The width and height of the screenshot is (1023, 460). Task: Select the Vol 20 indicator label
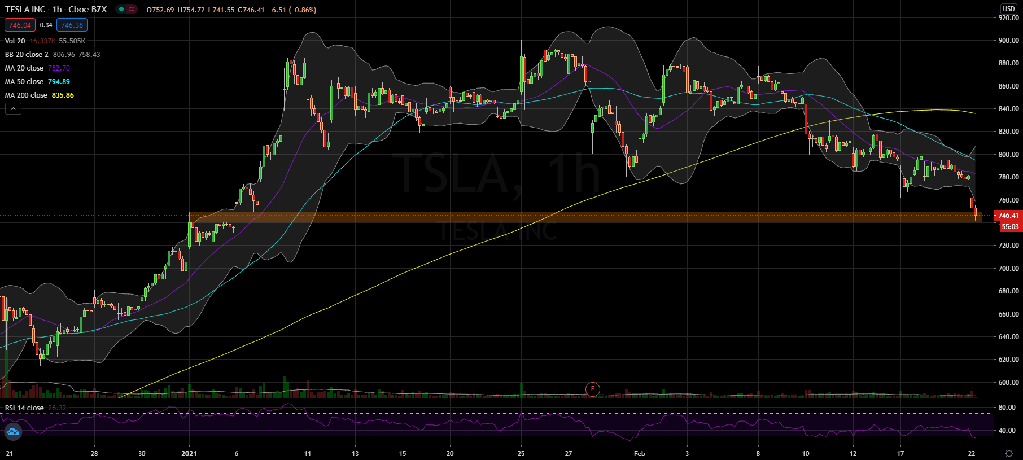point(15,41)
